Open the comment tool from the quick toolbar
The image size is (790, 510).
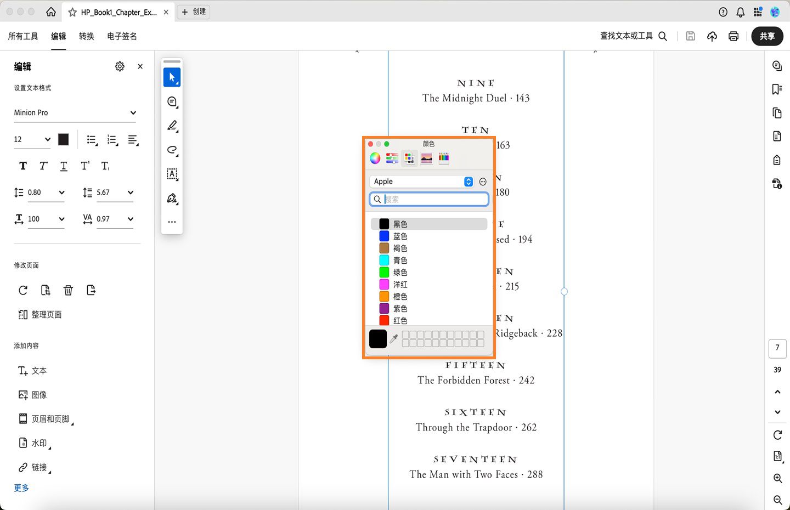172,101
